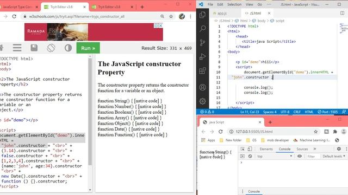Clear the DevTools console
Image resolution: width=348 pixels, height=195 pixels.
pos(250,157)
